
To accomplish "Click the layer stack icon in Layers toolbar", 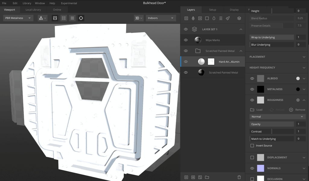I will 239,18.
